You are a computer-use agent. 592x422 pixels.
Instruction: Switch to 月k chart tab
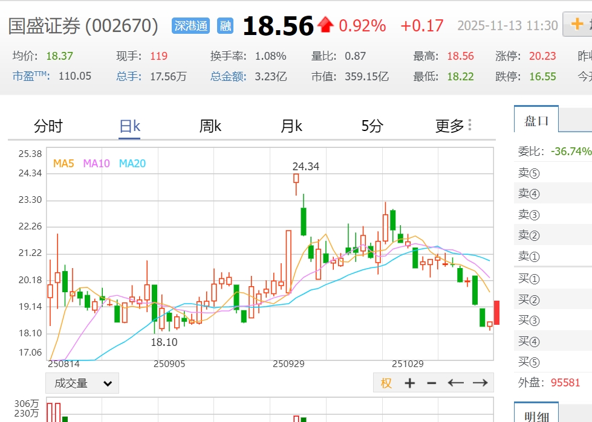tap(291, 126)
